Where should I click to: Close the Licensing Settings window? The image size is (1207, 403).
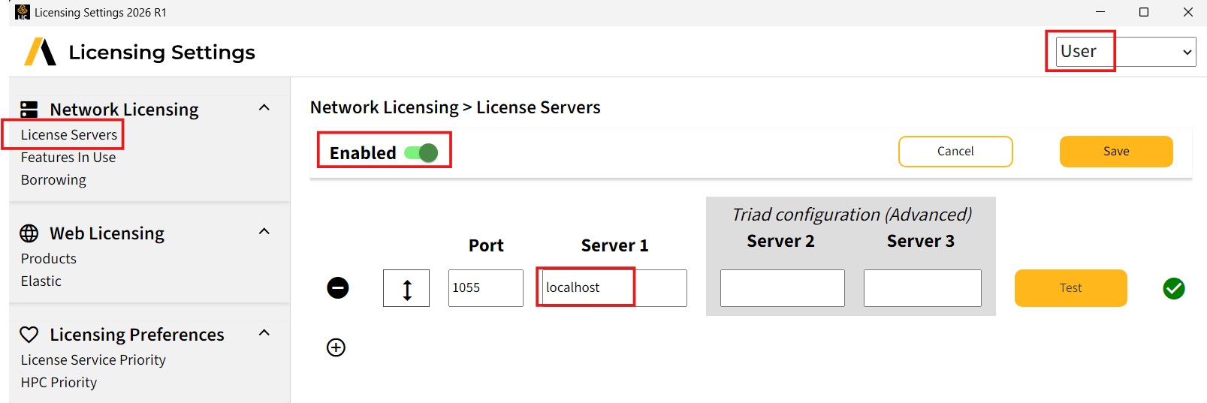pyautogui.click(x=1188, y=12)
